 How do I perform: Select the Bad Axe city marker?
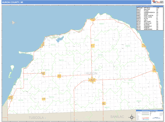92,80
